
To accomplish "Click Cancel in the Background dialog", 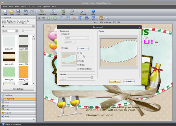I will click(x=129, y=81).
